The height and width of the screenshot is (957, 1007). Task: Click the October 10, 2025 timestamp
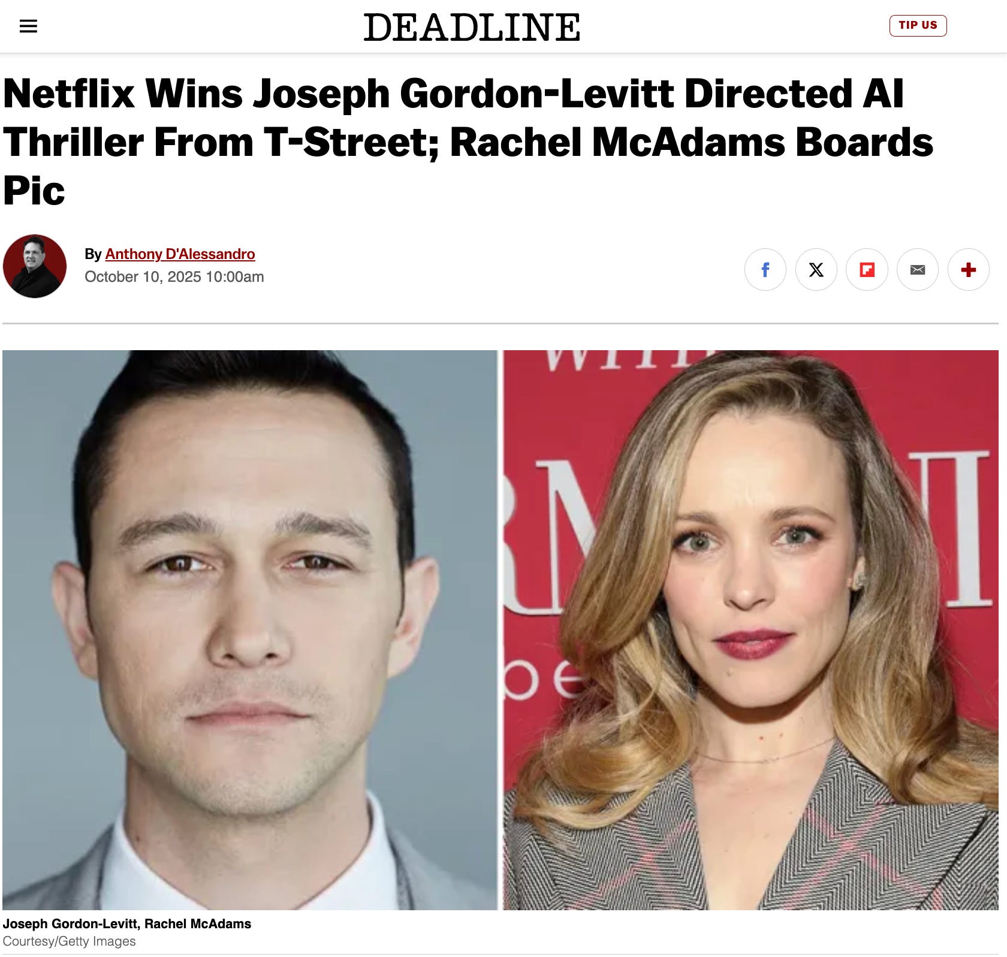[174, 276]
